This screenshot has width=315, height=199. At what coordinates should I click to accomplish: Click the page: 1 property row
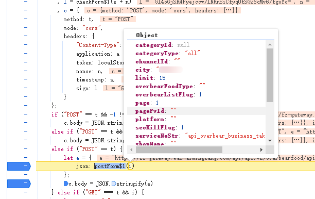147,103
